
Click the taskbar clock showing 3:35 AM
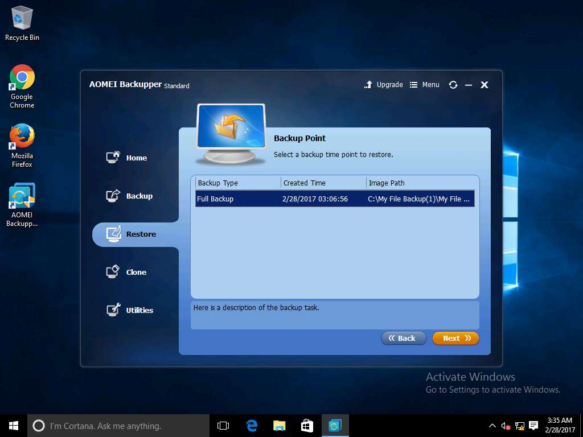(x=560, y=426)
